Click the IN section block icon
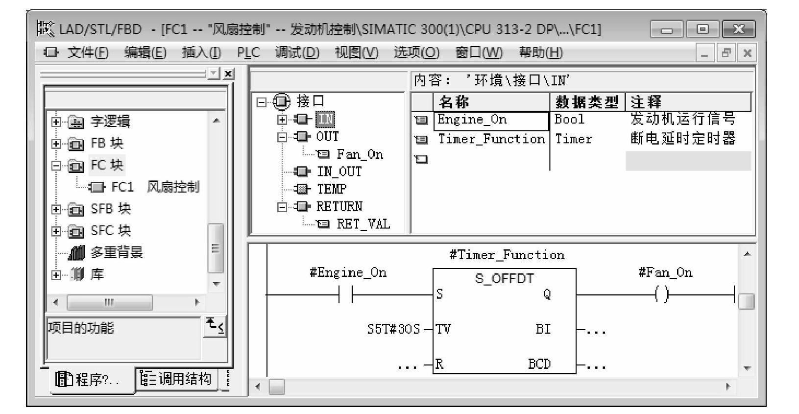The width and height of the screenshot is (799, 414). tap(302, 119)
